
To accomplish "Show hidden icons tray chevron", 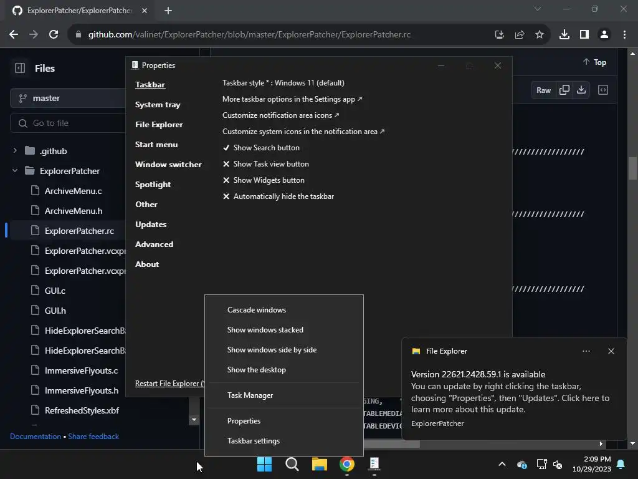I will (502, 464).
